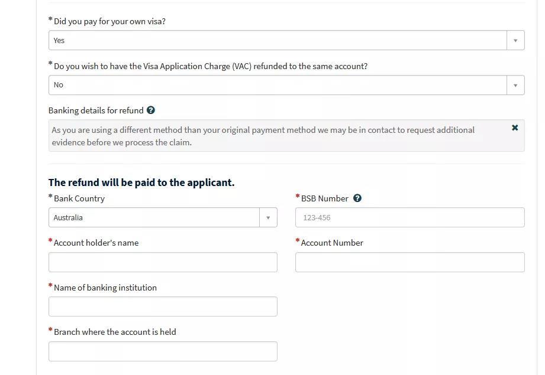Viewport: 545px width, 375px height.
Task: Click the 'Did you pay for your own visa?' label
Action: pyautogui.click(x=109, y=21)
